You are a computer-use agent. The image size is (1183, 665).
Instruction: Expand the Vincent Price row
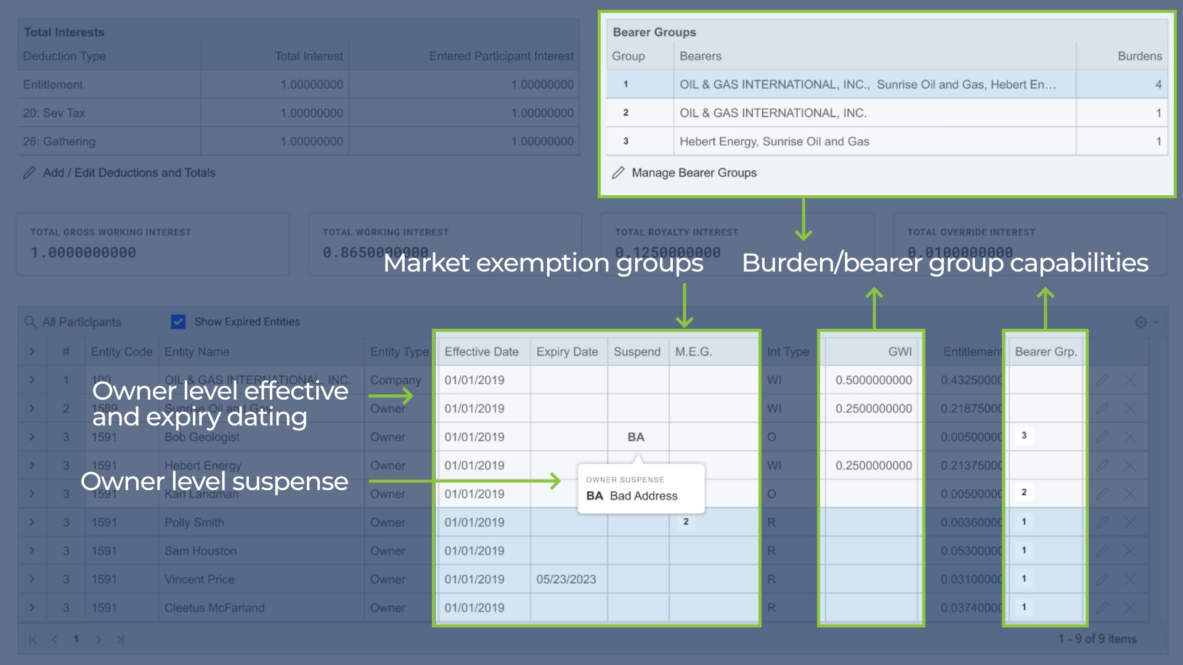click(32, 579)
